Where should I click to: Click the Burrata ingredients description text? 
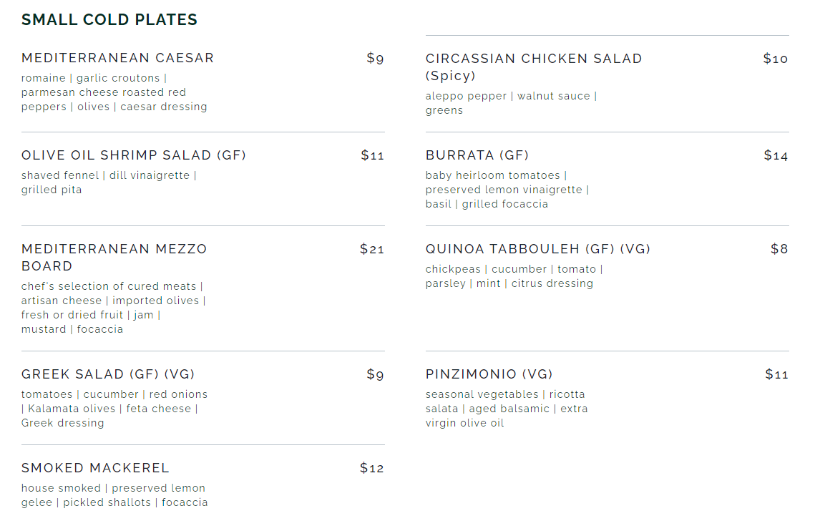click(507, 190)
